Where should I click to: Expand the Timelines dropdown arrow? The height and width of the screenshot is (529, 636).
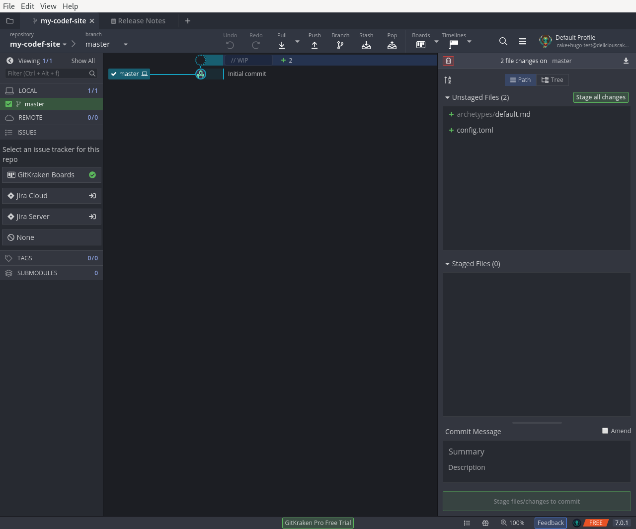pos(469,42)
